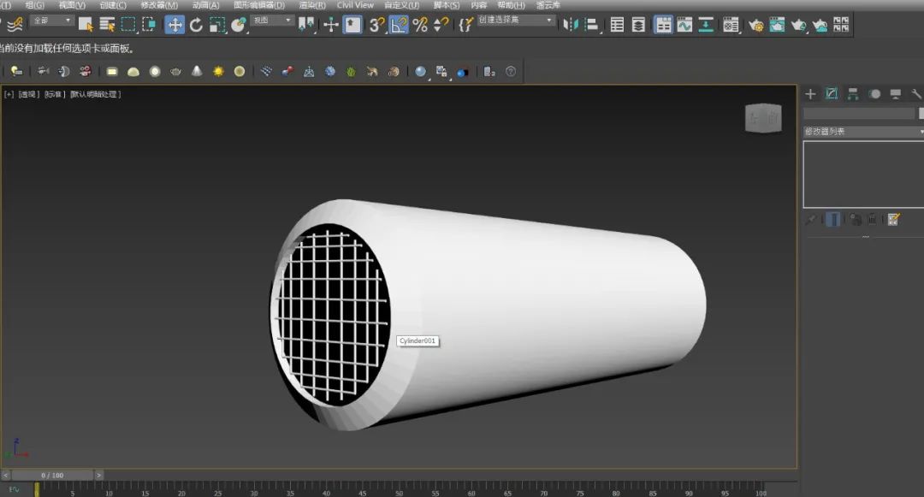924x497 pixels.
Task: Select the Move transform tool
Action: (x=175, y=25)
